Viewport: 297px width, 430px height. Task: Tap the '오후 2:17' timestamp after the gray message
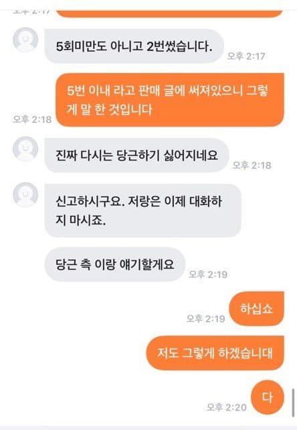pos(246,56)
